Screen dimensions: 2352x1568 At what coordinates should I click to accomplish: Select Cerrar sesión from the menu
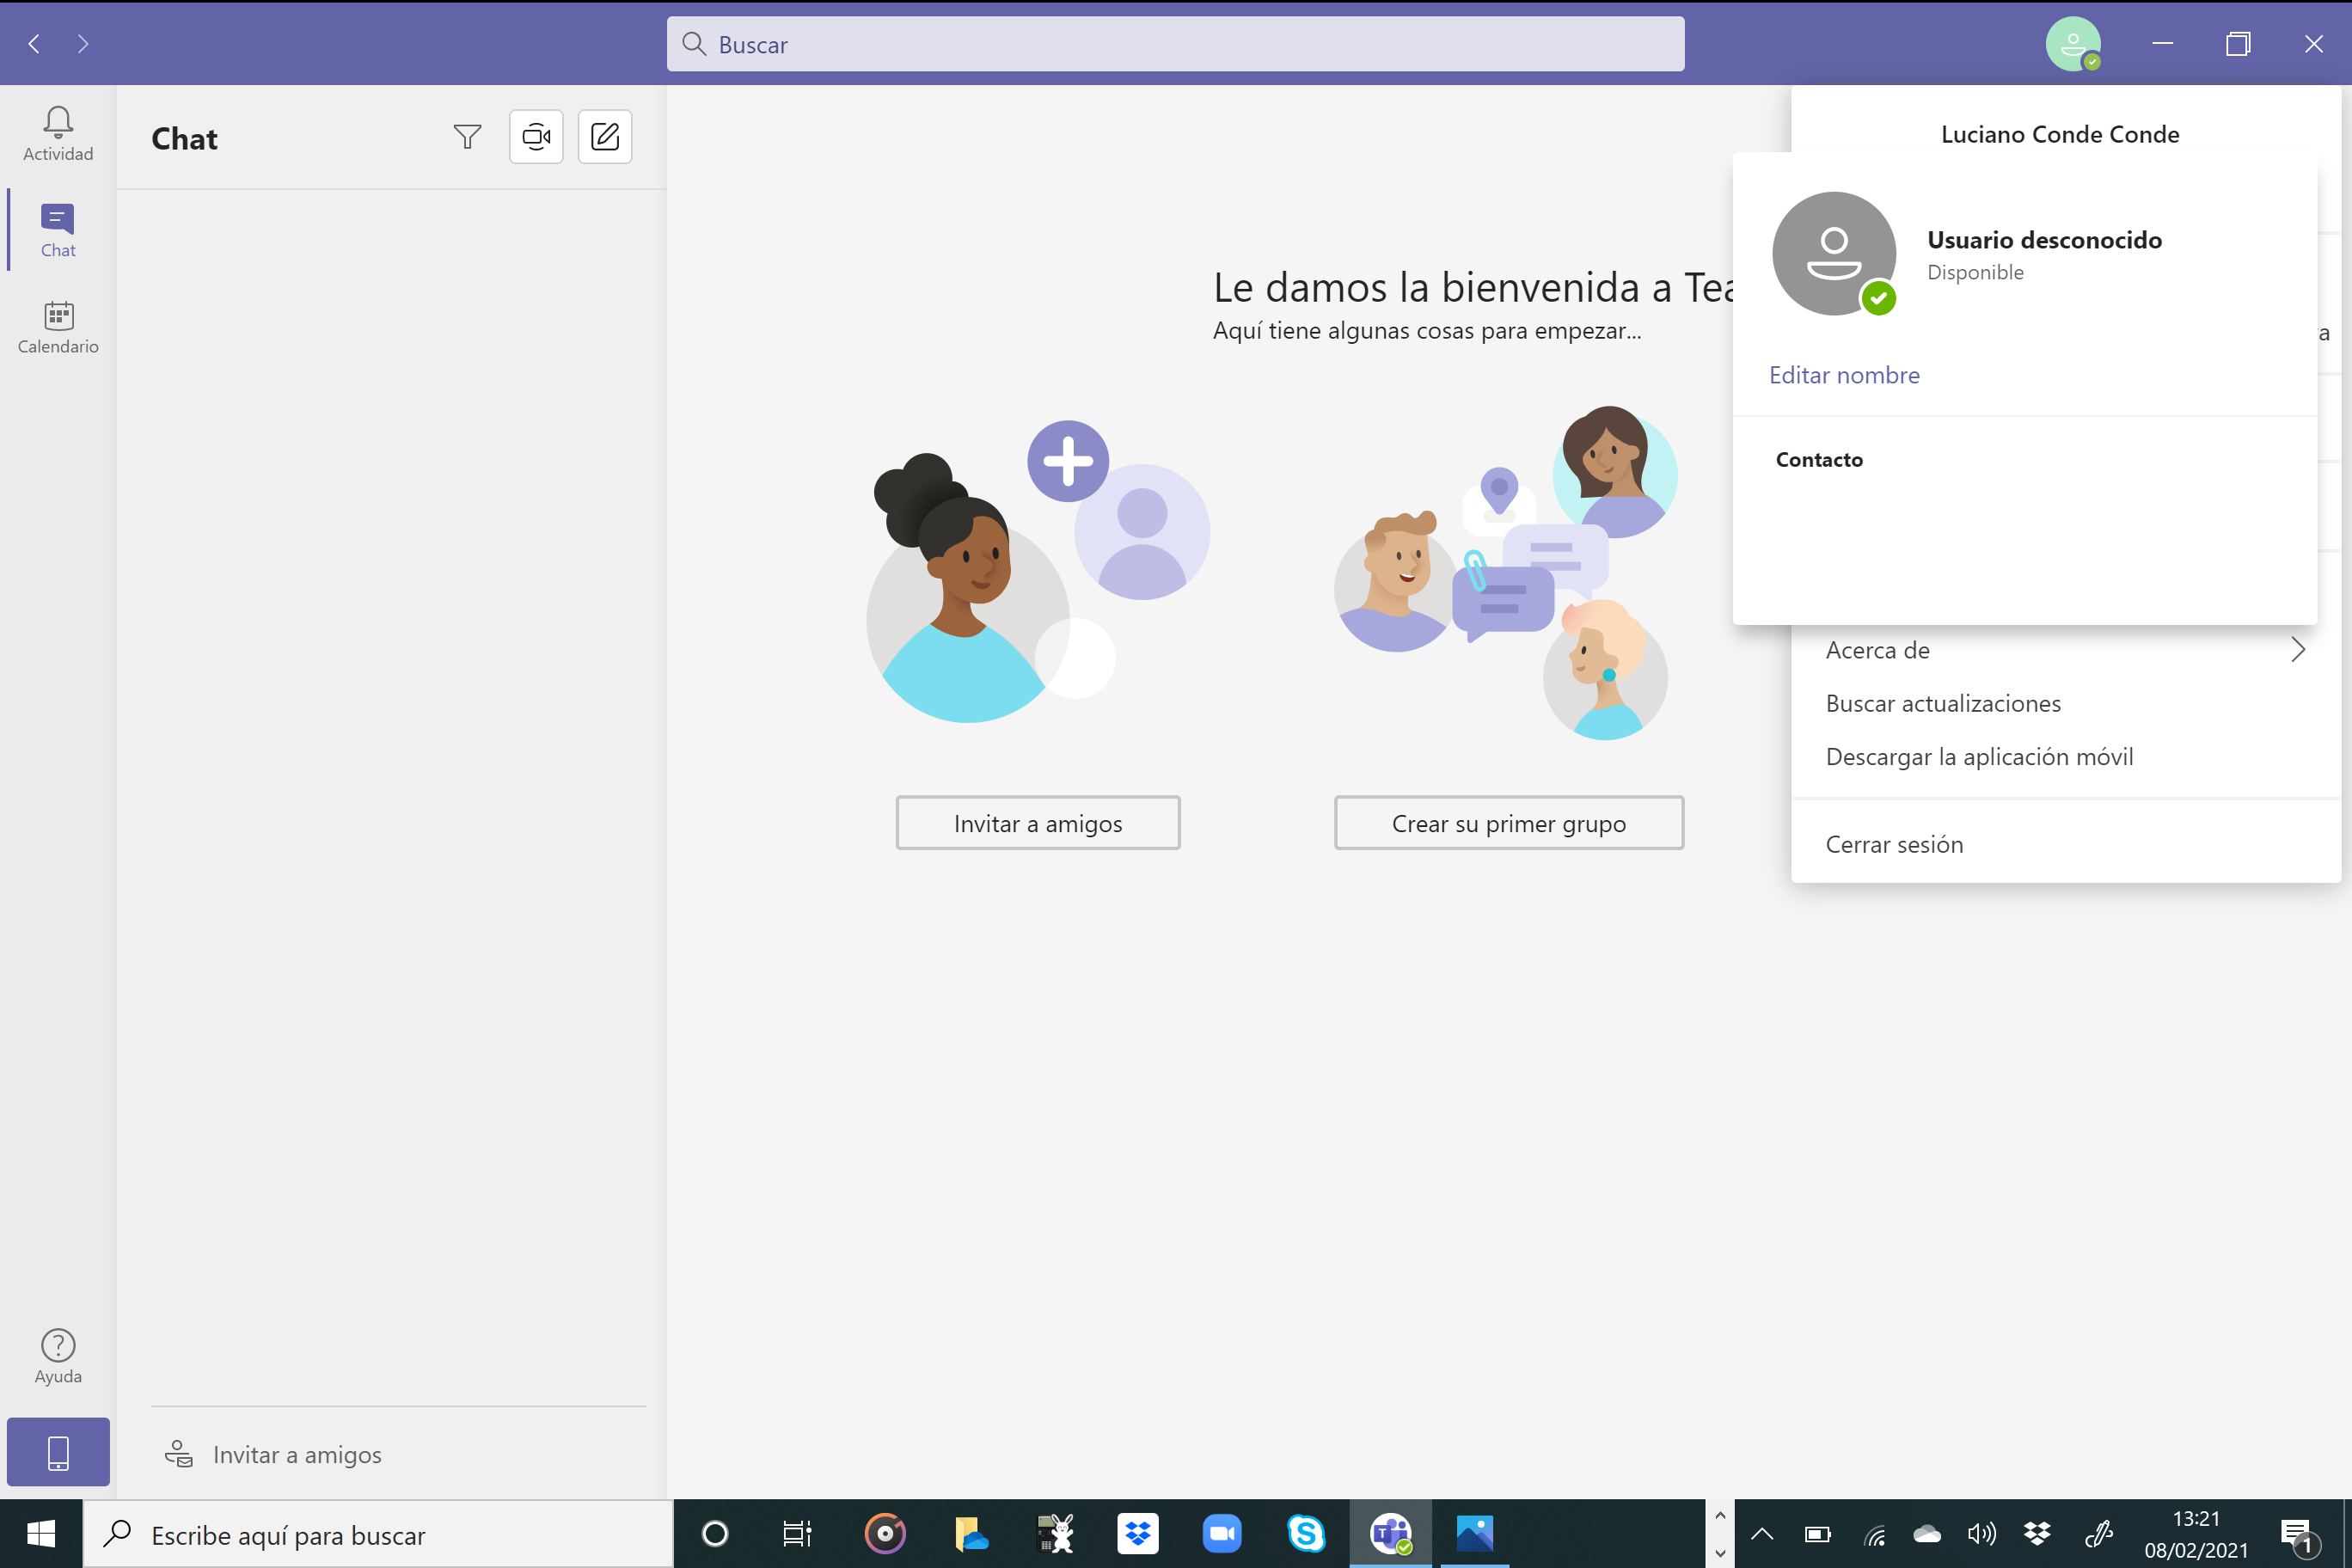tap(1893, 844)
